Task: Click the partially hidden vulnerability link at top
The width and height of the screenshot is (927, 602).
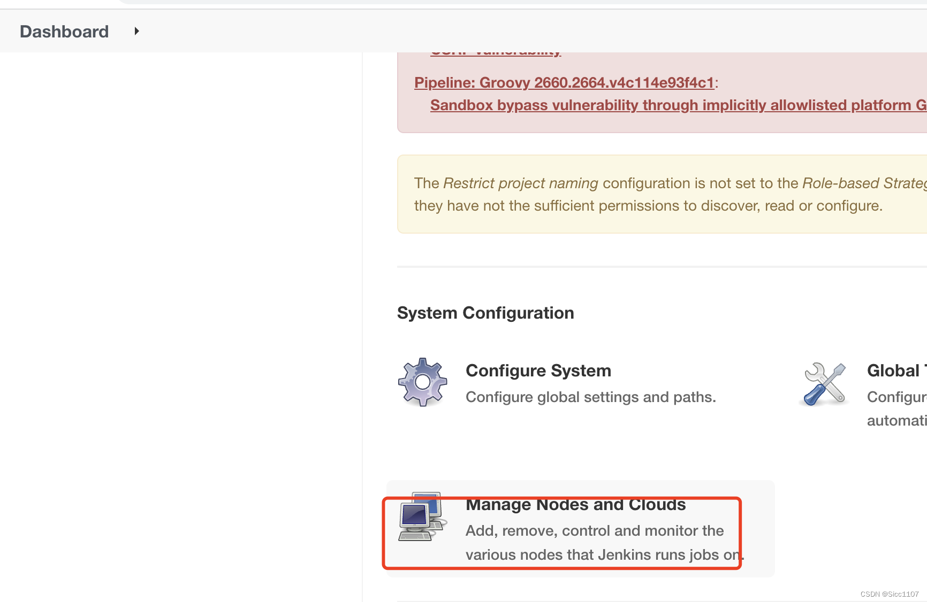Action: pyautogui.click(x=496, y=53)
